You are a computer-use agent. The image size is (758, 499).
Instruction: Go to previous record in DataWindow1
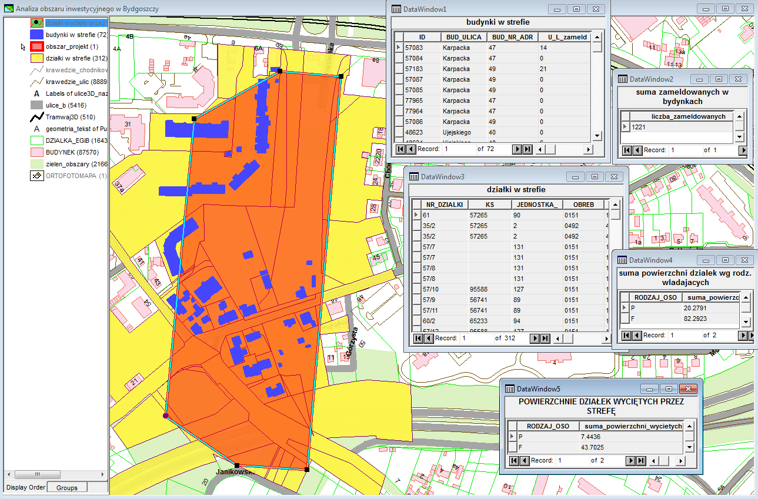click(x=410, y=149)
